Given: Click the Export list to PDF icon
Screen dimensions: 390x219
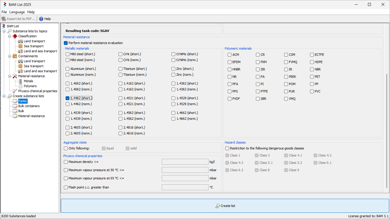Looking at the screenshot, I should coord(4,19).
